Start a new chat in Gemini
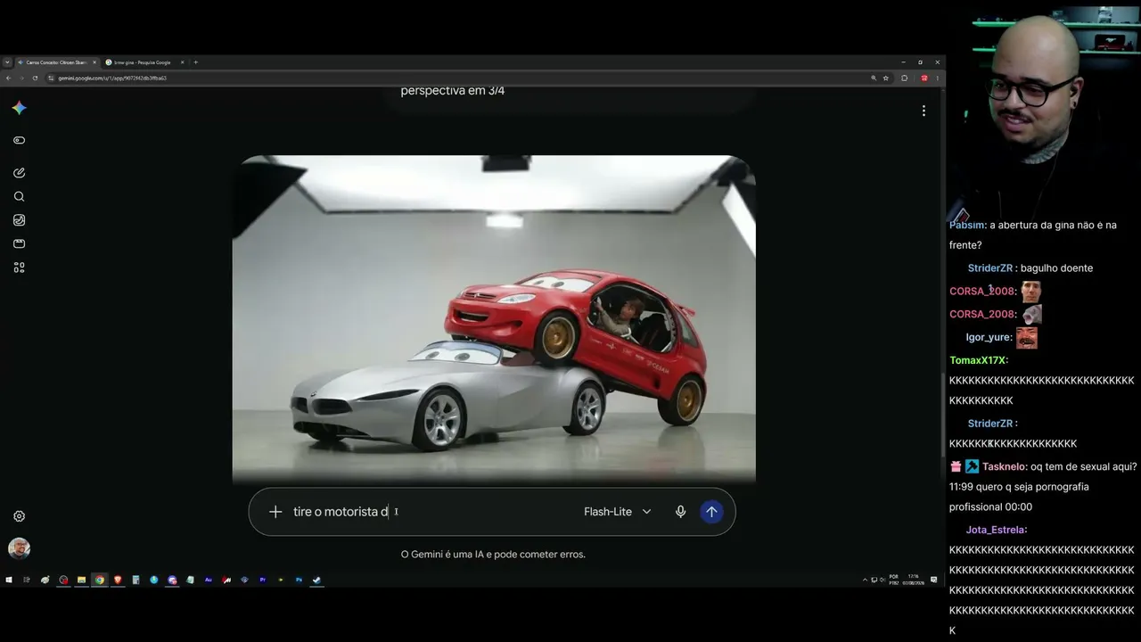The image size is (1141, 642). (x=19, y=173)
